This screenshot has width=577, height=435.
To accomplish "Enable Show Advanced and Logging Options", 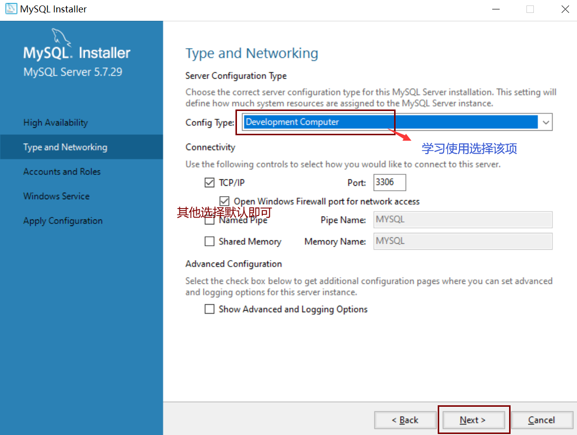I will click(x=209, y=309).
